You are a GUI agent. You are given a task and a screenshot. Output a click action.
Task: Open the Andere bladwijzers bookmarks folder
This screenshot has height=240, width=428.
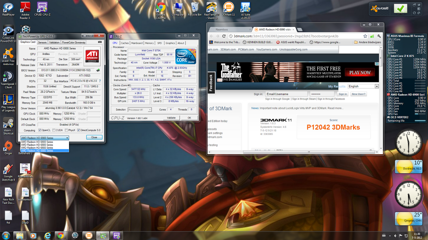pos(367,42)
